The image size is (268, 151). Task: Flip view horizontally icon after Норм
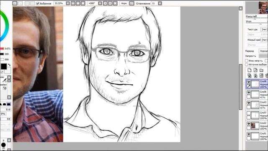pos(131,3)
